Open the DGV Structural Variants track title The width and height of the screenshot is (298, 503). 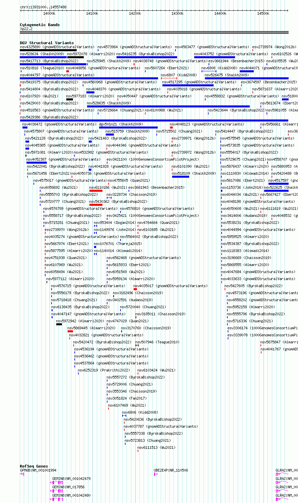click(47, 43)
